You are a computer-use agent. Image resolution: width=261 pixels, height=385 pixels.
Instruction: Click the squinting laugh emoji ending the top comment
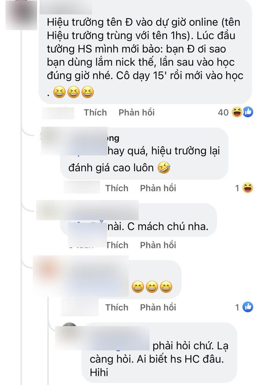87,92
